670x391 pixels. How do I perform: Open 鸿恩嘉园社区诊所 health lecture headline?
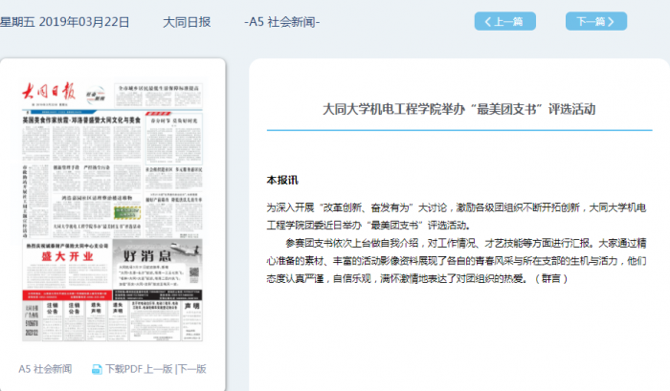pyautogui.click(x=94, y=196)
